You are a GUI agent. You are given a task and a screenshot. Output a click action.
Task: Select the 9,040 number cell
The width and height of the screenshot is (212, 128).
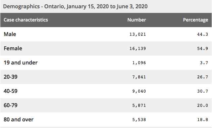[x=139, y=91]
